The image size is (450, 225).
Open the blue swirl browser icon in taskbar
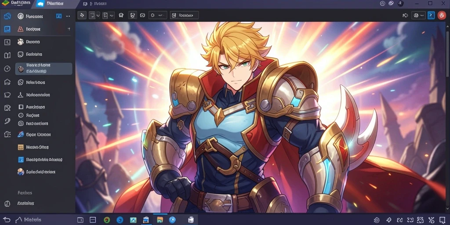(x=120, y=220)
